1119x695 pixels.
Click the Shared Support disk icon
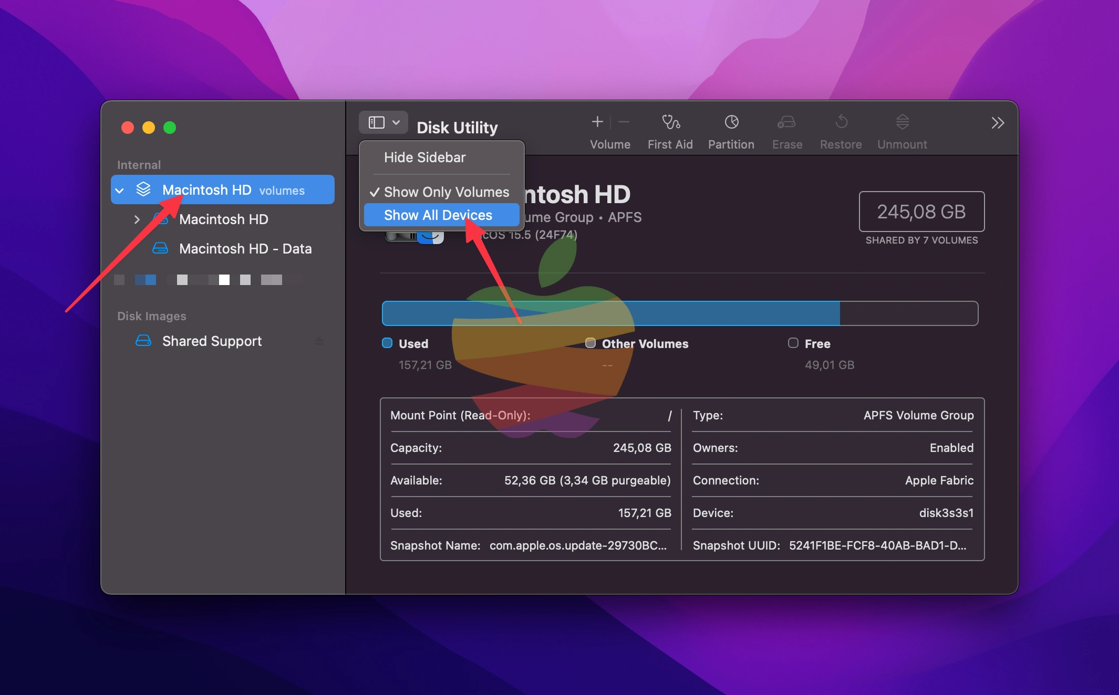click(x=143, y=341)
